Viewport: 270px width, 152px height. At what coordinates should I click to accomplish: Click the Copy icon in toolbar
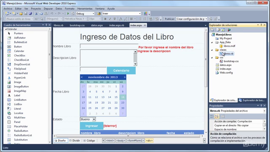click(x=41, y=14)
